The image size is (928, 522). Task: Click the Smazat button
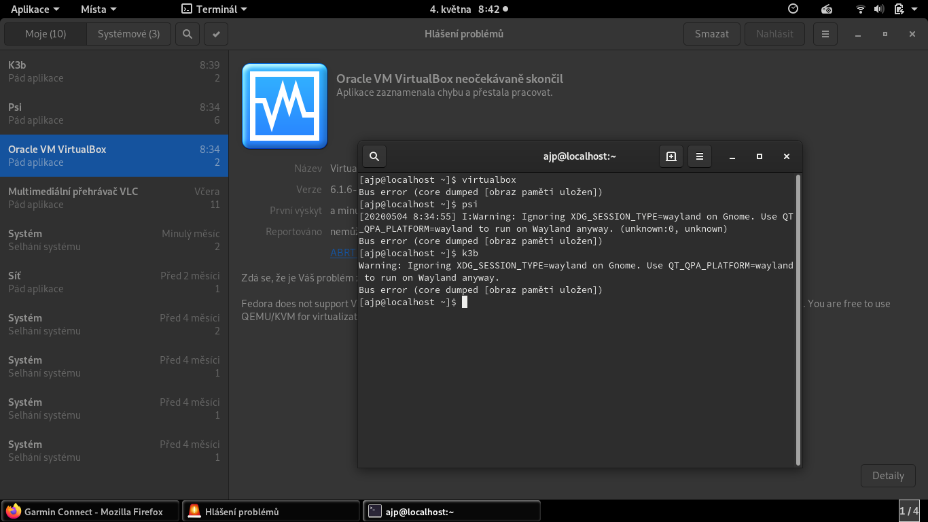tap(712, 34)
